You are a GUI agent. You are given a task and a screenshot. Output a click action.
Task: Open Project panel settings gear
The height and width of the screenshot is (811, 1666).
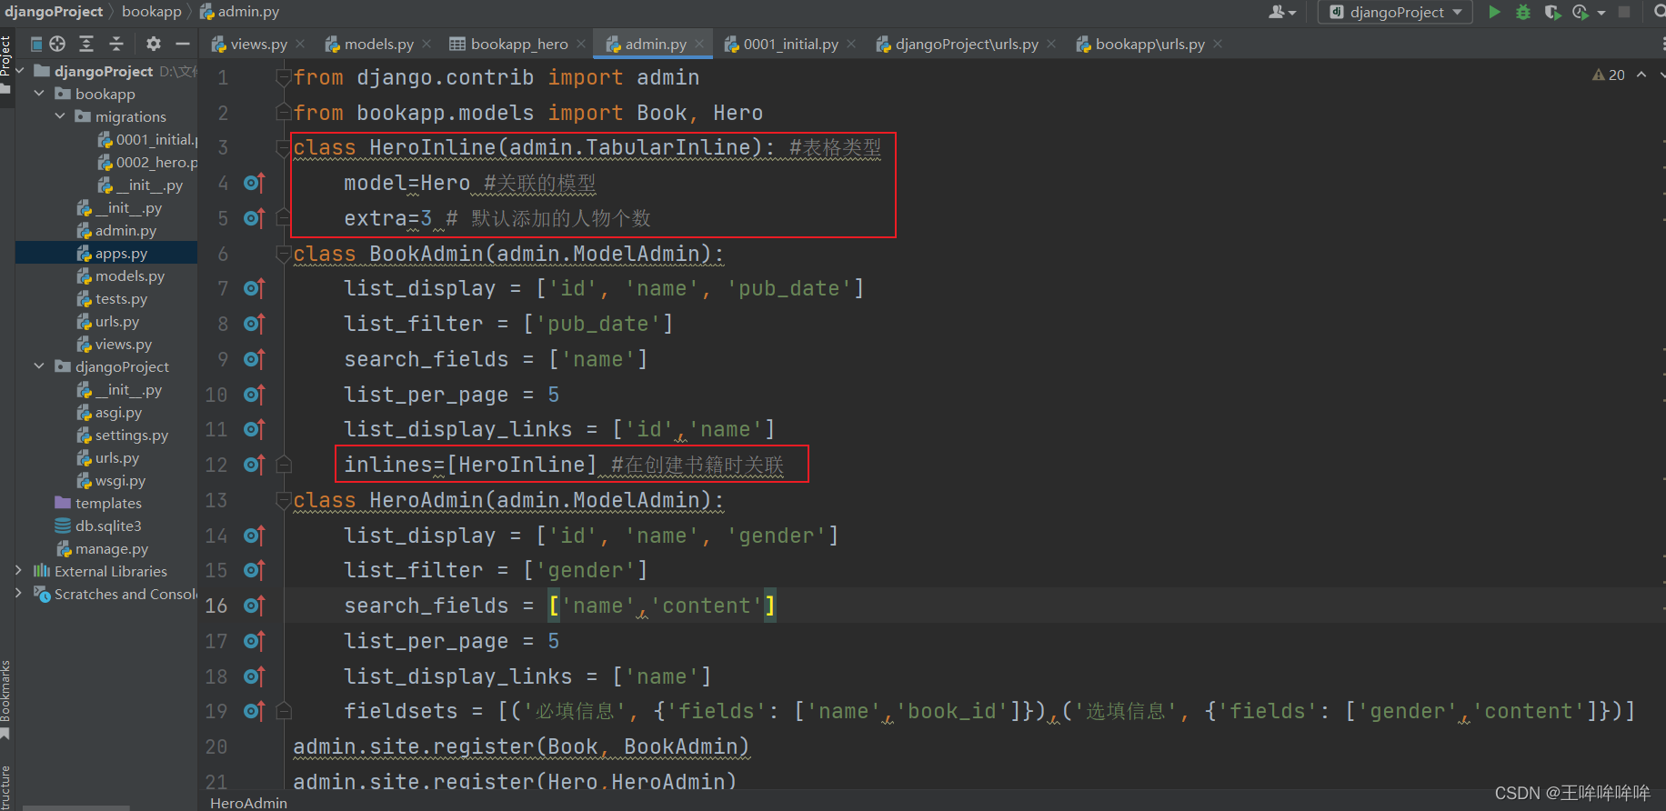154,44
